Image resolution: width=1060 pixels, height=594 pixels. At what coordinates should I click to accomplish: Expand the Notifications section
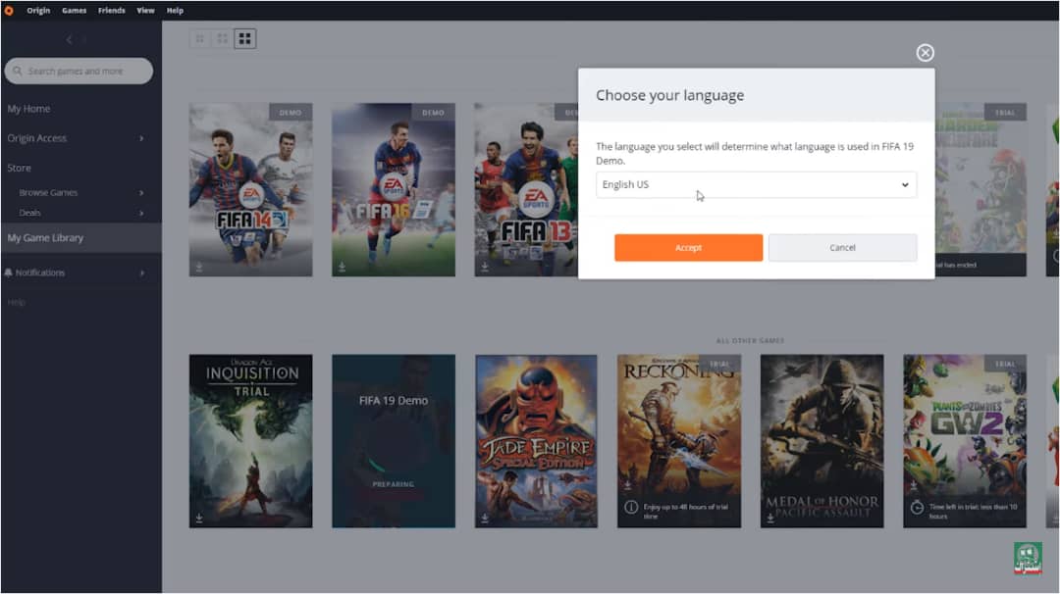coord(140,272)
